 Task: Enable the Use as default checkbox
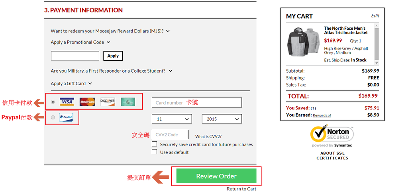(x=155, y=152)
